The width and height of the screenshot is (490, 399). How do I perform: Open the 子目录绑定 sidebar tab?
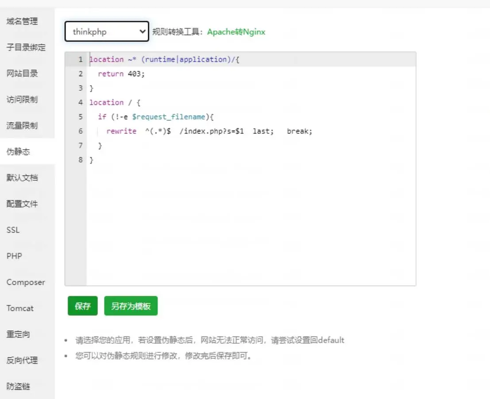tap(26, 47)
